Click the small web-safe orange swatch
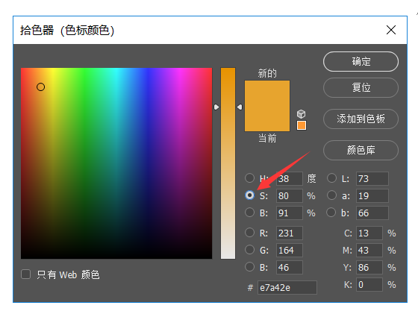Screen dimensions: 418x317 click(302, 125)
